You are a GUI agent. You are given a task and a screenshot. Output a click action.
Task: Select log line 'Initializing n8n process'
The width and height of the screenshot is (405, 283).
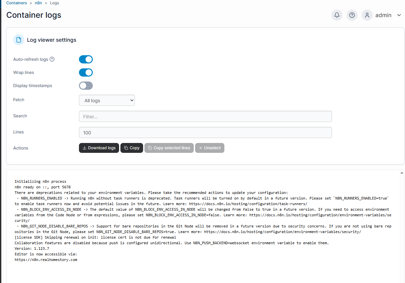click(40, 181)
